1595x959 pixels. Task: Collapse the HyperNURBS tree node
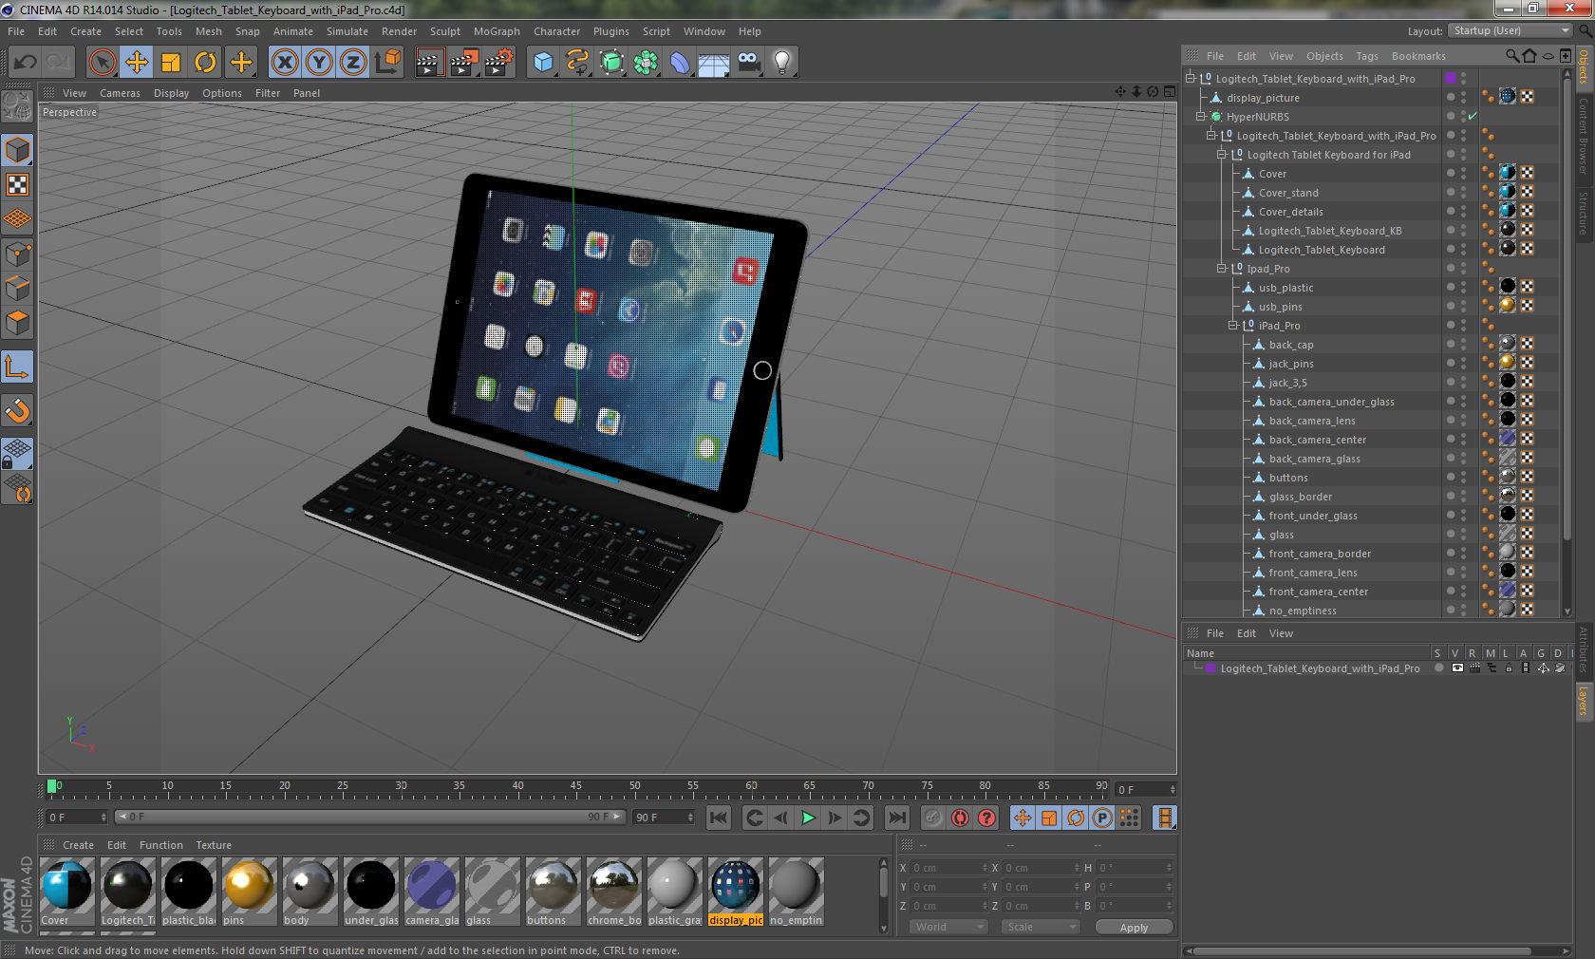[x=1201, y=117]
